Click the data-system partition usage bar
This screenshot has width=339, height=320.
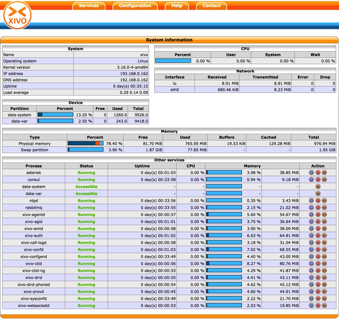(x=55, y=114)
